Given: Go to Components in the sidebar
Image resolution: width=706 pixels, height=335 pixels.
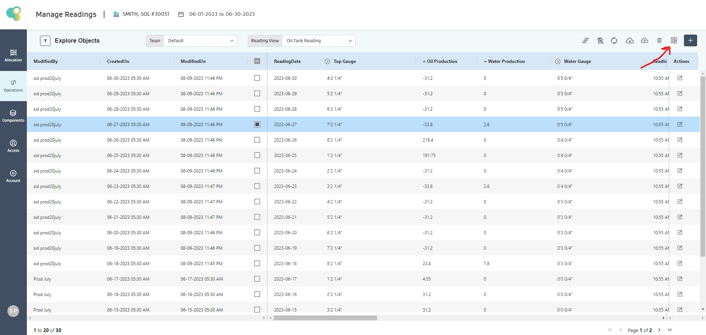Looking at the screenshot, I should pyautogui.click(x=13, y=115).
